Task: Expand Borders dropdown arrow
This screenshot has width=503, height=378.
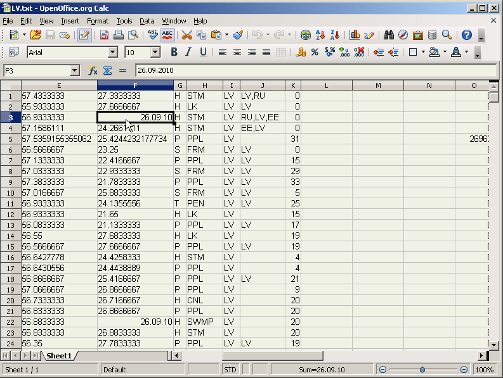Action: pos(423,52)
